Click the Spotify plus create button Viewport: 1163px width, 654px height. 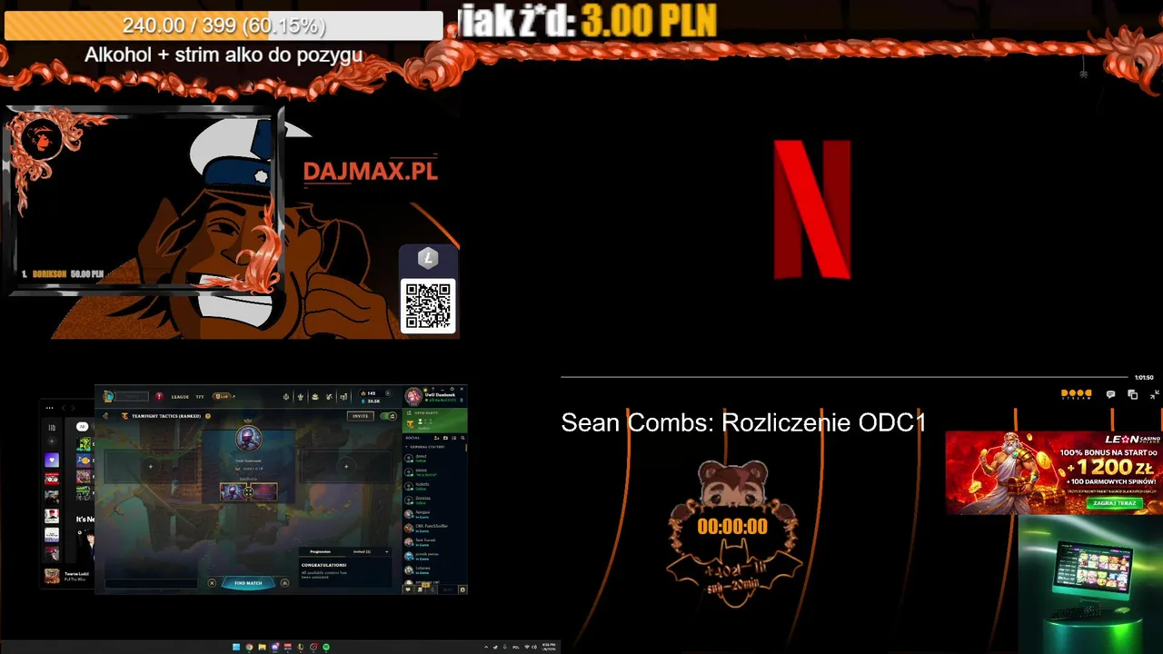tap(52, 441)
